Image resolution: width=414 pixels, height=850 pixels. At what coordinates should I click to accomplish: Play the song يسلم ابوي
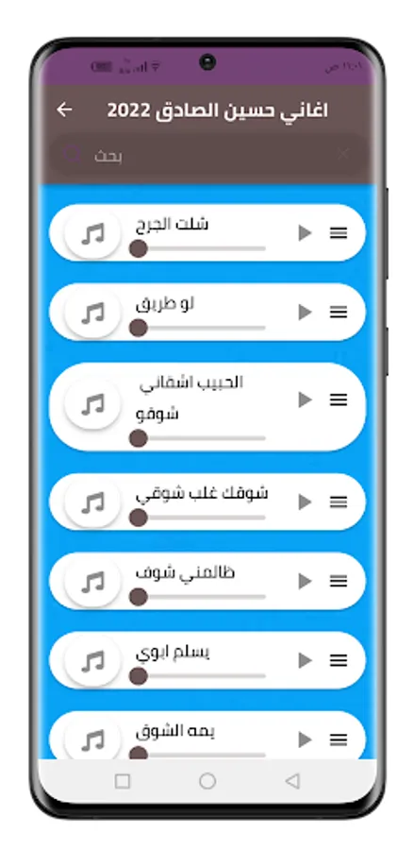[x=305, y=660]
